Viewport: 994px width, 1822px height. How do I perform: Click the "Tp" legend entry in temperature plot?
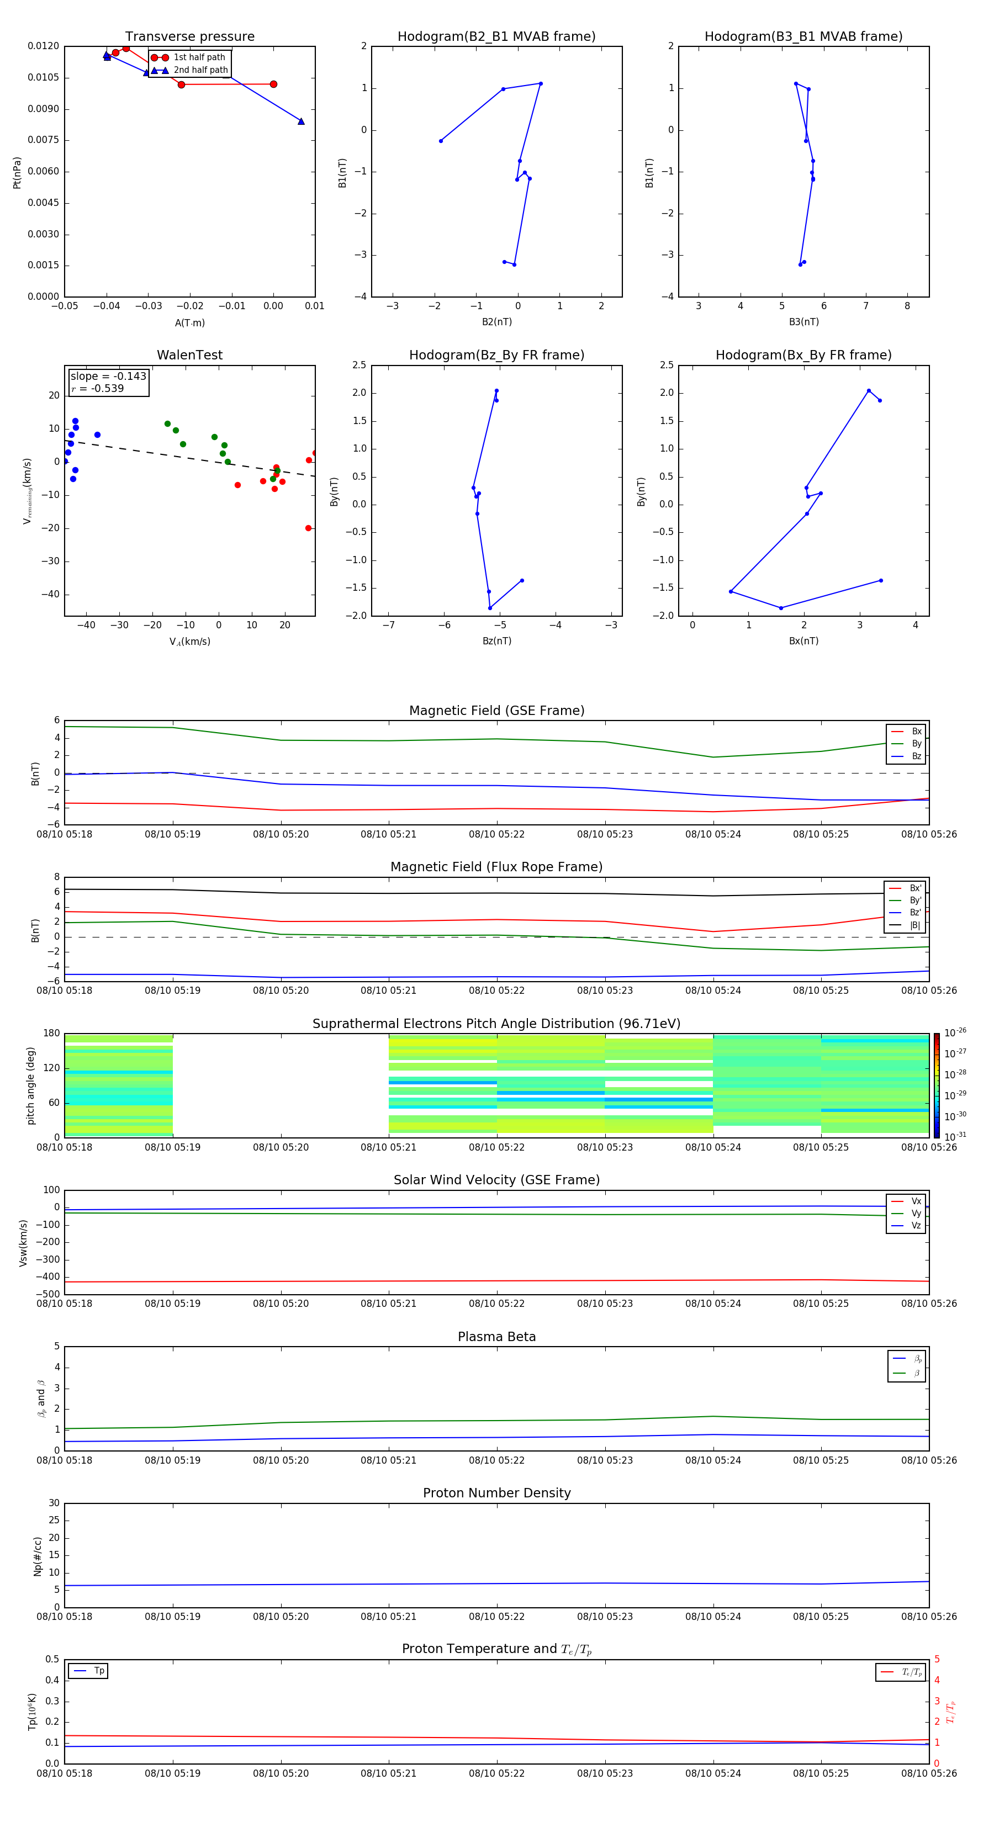[x=88, y=1671]
